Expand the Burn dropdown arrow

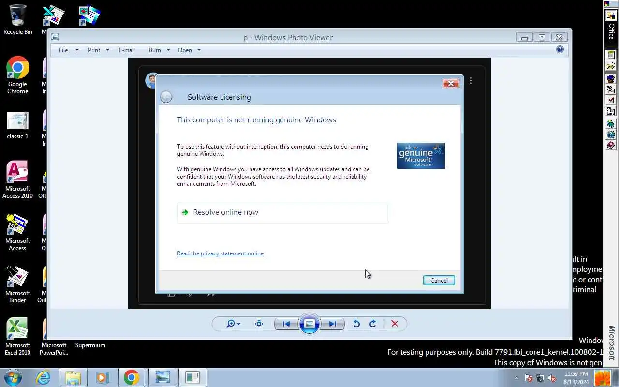click(168, 50)
